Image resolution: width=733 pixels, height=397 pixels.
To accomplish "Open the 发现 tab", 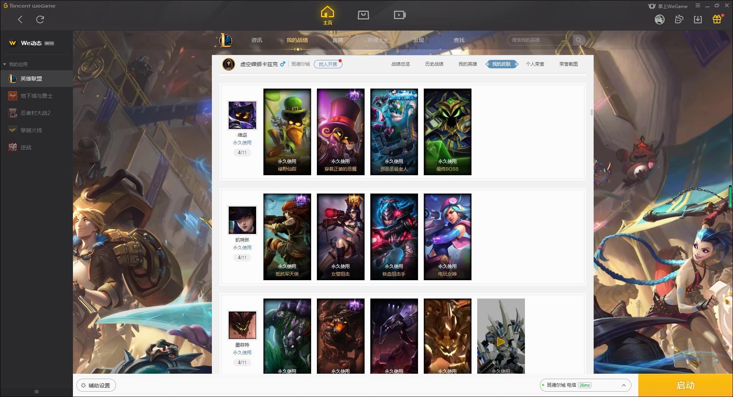I will 418,40.
